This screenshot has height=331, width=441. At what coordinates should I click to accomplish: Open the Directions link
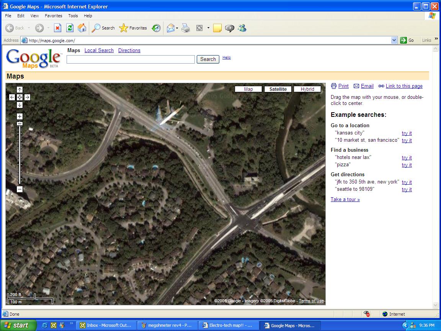(129, 51)
